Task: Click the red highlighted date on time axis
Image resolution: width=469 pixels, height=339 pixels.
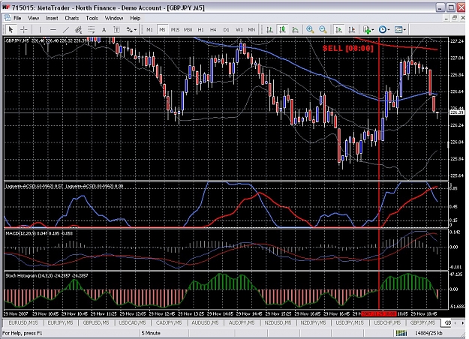Action: [379, 314]
